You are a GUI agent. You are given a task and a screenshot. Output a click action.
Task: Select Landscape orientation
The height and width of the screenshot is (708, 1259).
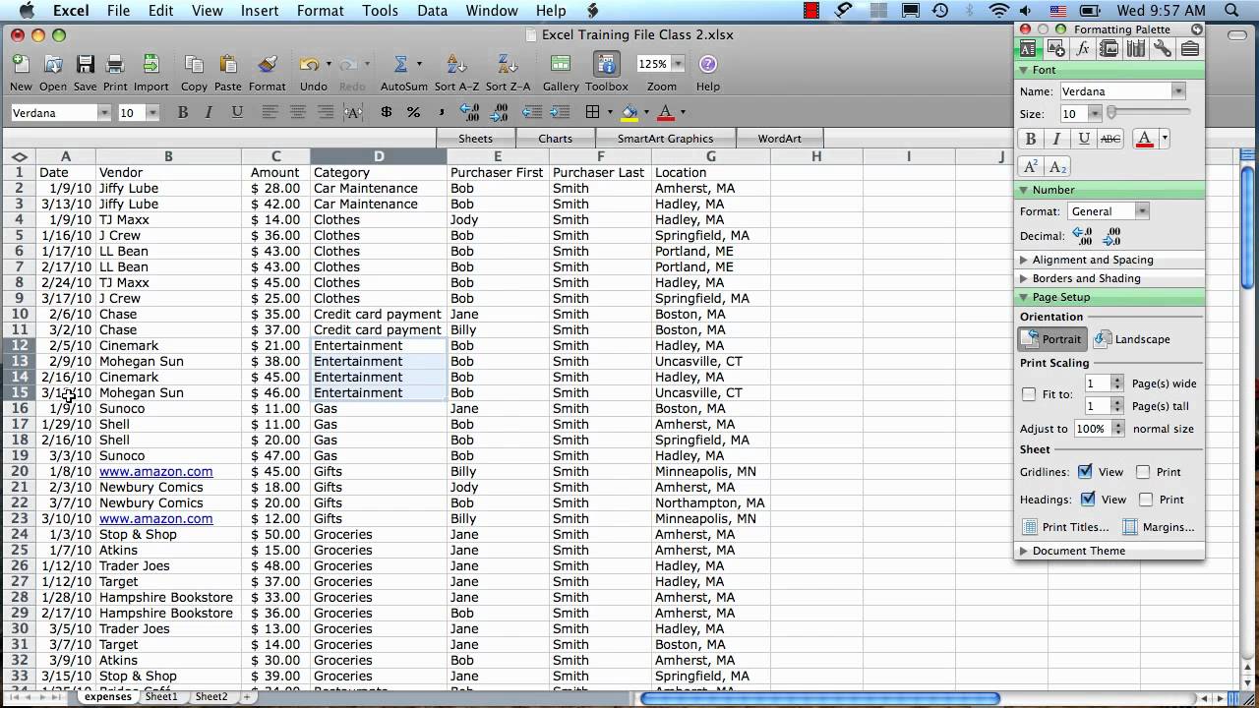[1132, 339]
